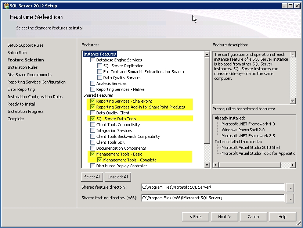
Task: Browse for the shared feature directory
Action: [290, 188]
